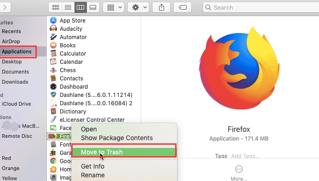This screenshot has height=181, width=319.
Task: Open Applications in sidebar
Action: 17,51
